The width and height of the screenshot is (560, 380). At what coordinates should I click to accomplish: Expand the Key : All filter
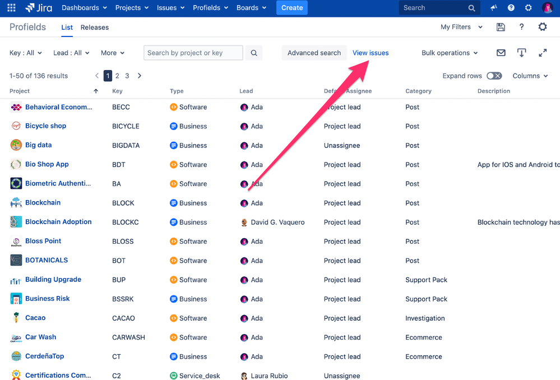coord(26,53)
